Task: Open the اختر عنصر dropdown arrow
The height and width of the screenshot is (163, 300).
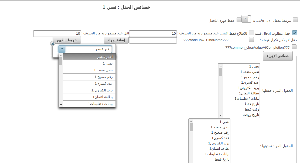Action: click(x=62, y=49)
